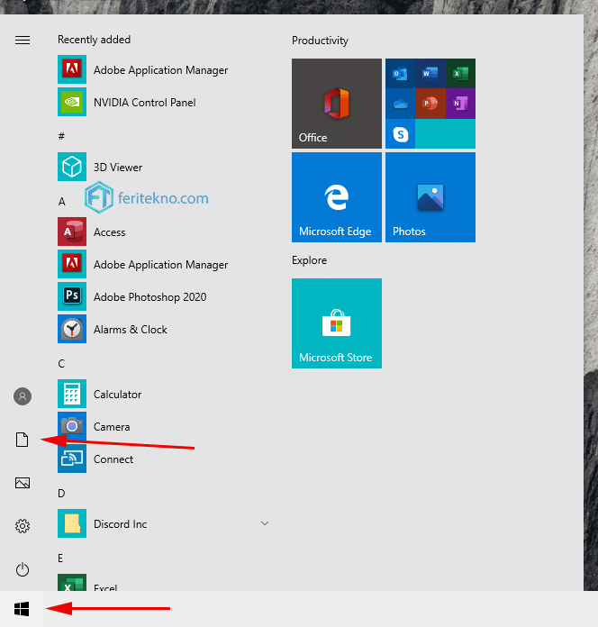
Task: Click the E letter header
Action: (x=60, y=558)
